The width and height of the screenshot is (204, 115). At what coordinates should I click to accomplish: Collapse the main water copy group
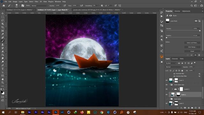pos(170,85)
